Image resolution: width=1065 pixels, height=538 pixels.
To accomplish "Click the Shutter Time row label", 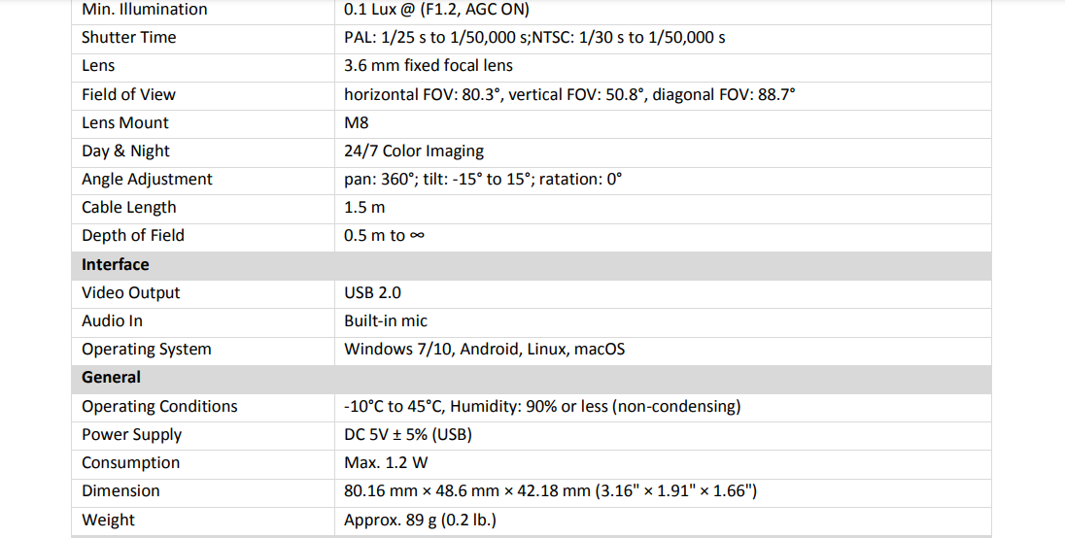I will point(129,38).
